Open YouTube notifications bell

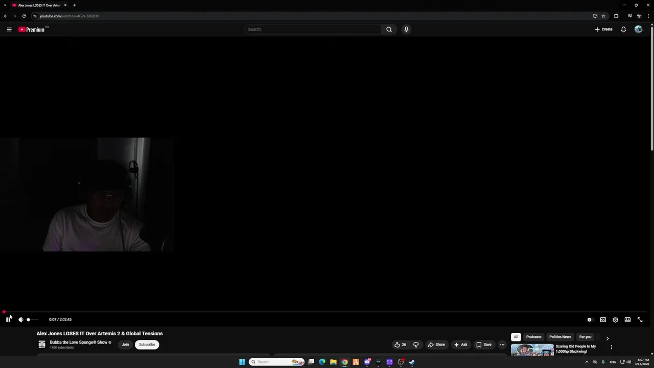[x=623, y=29]
